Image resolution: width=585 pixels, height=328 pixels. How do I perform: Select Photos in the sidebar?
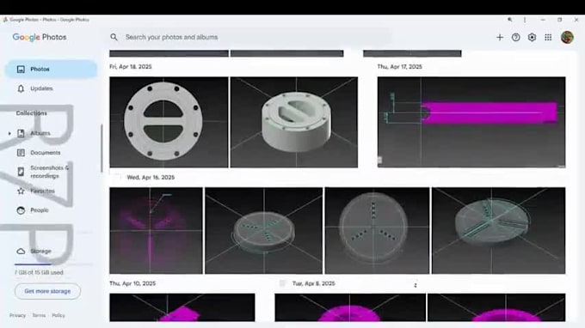point(51,70)
